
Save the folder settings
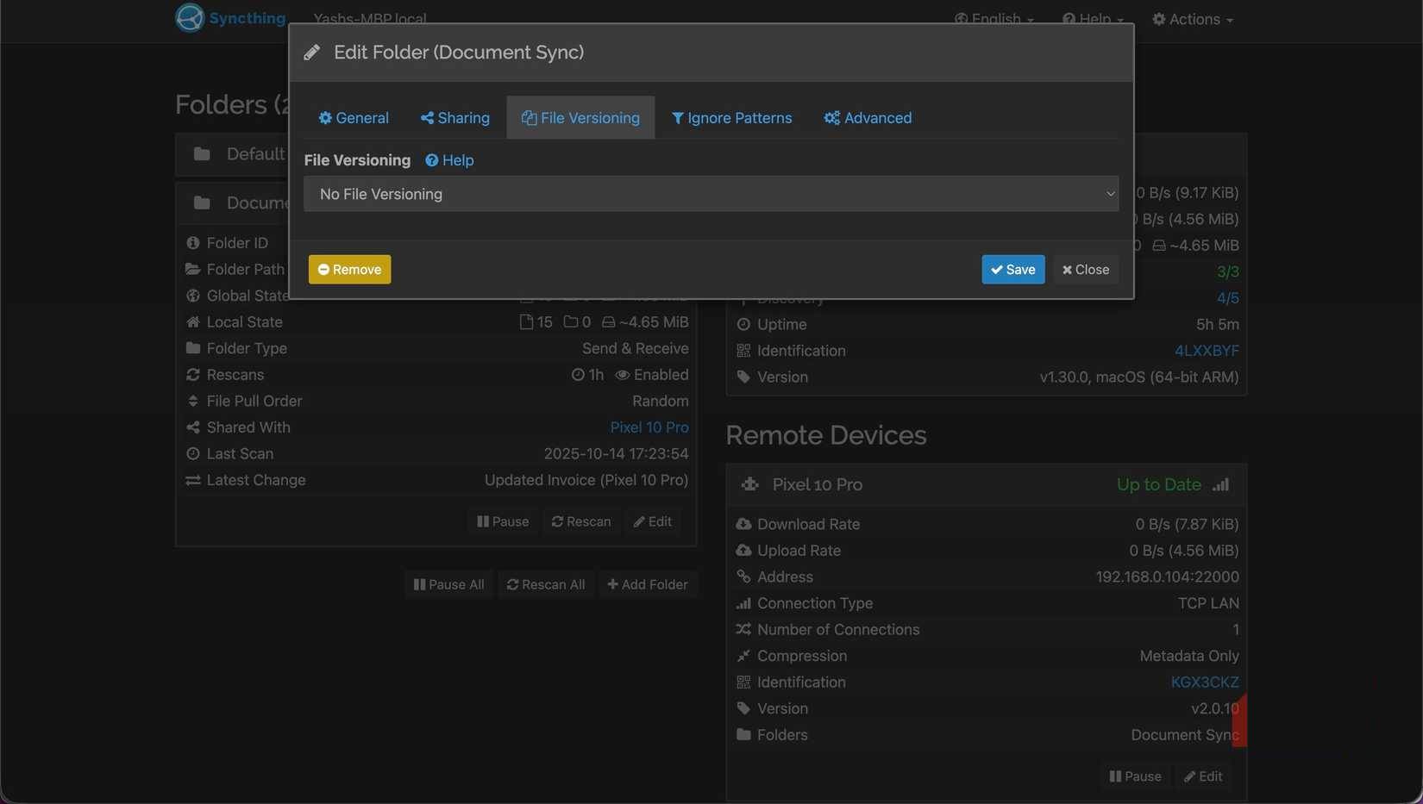pos(1012,270)
